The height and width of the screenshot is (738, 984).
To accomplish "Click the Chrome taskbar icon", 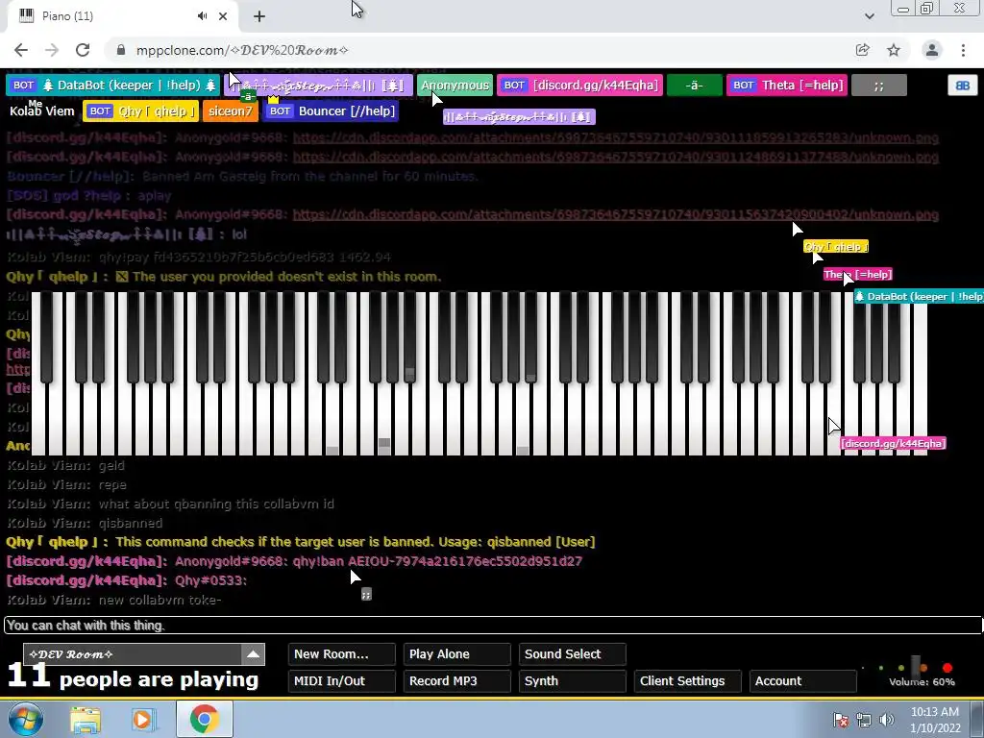I will click(x=204, y=719).
